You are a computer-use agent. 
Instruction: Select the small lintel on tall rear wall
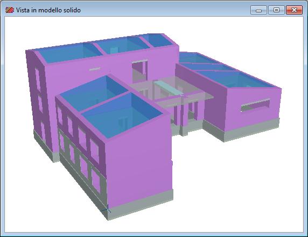[95, 69]
